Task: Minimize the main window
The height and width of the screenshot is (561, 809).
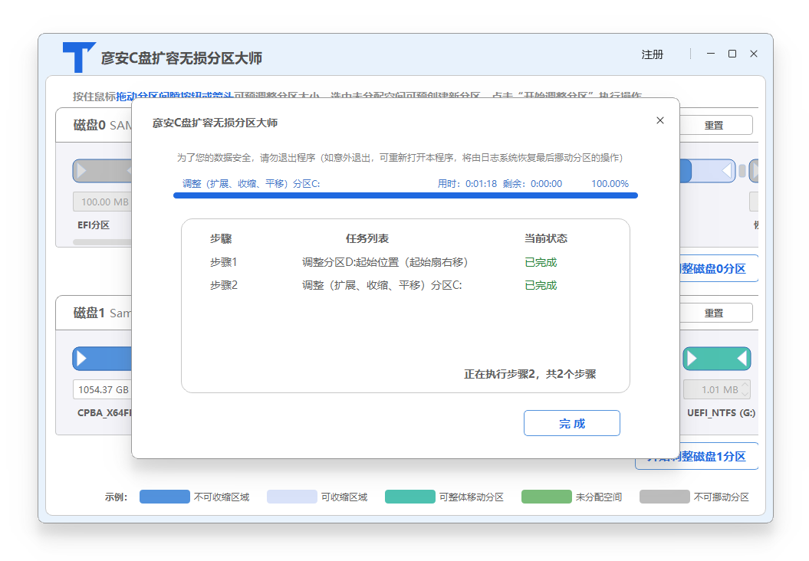Action: pyautogui.click(x=711, y=54)
